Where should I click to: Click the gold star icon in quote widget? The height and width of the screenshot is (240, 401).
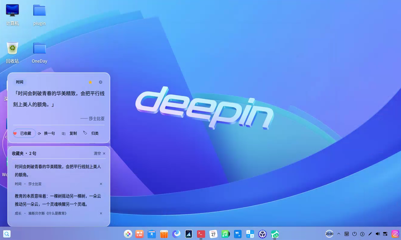90,82
